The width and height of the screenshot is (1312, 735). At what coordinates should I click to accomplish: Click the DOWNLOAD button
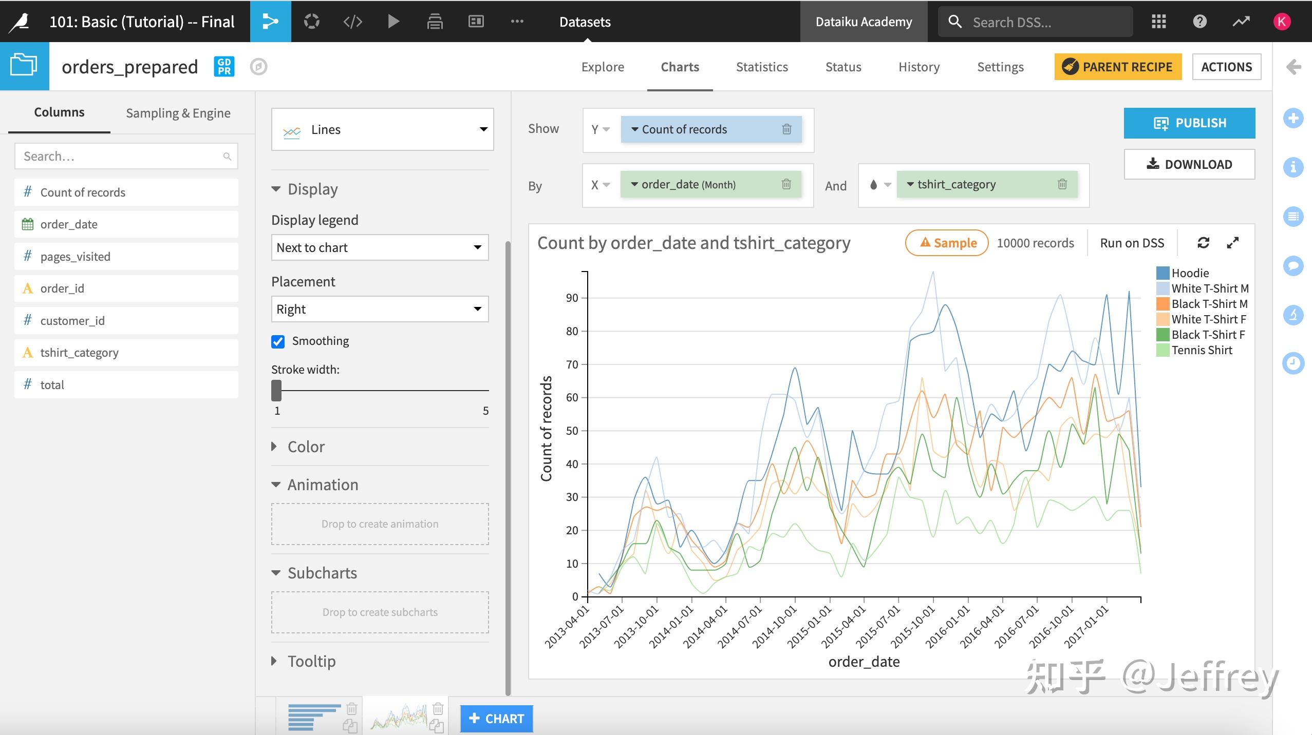point(1189,164)
